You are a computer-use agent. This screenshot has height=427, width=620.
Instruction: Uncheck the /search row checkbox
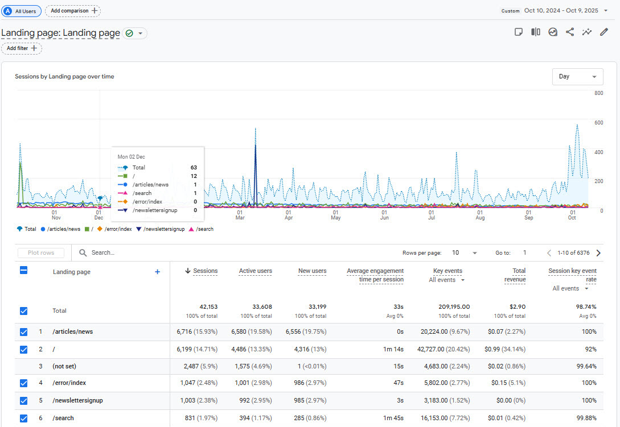23,418
